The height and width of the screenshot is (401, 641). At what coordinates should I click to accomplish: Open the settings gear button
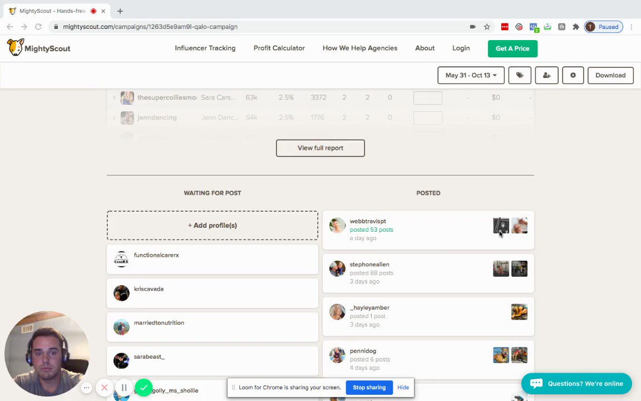pyautogui.click(x=573, y=75)
